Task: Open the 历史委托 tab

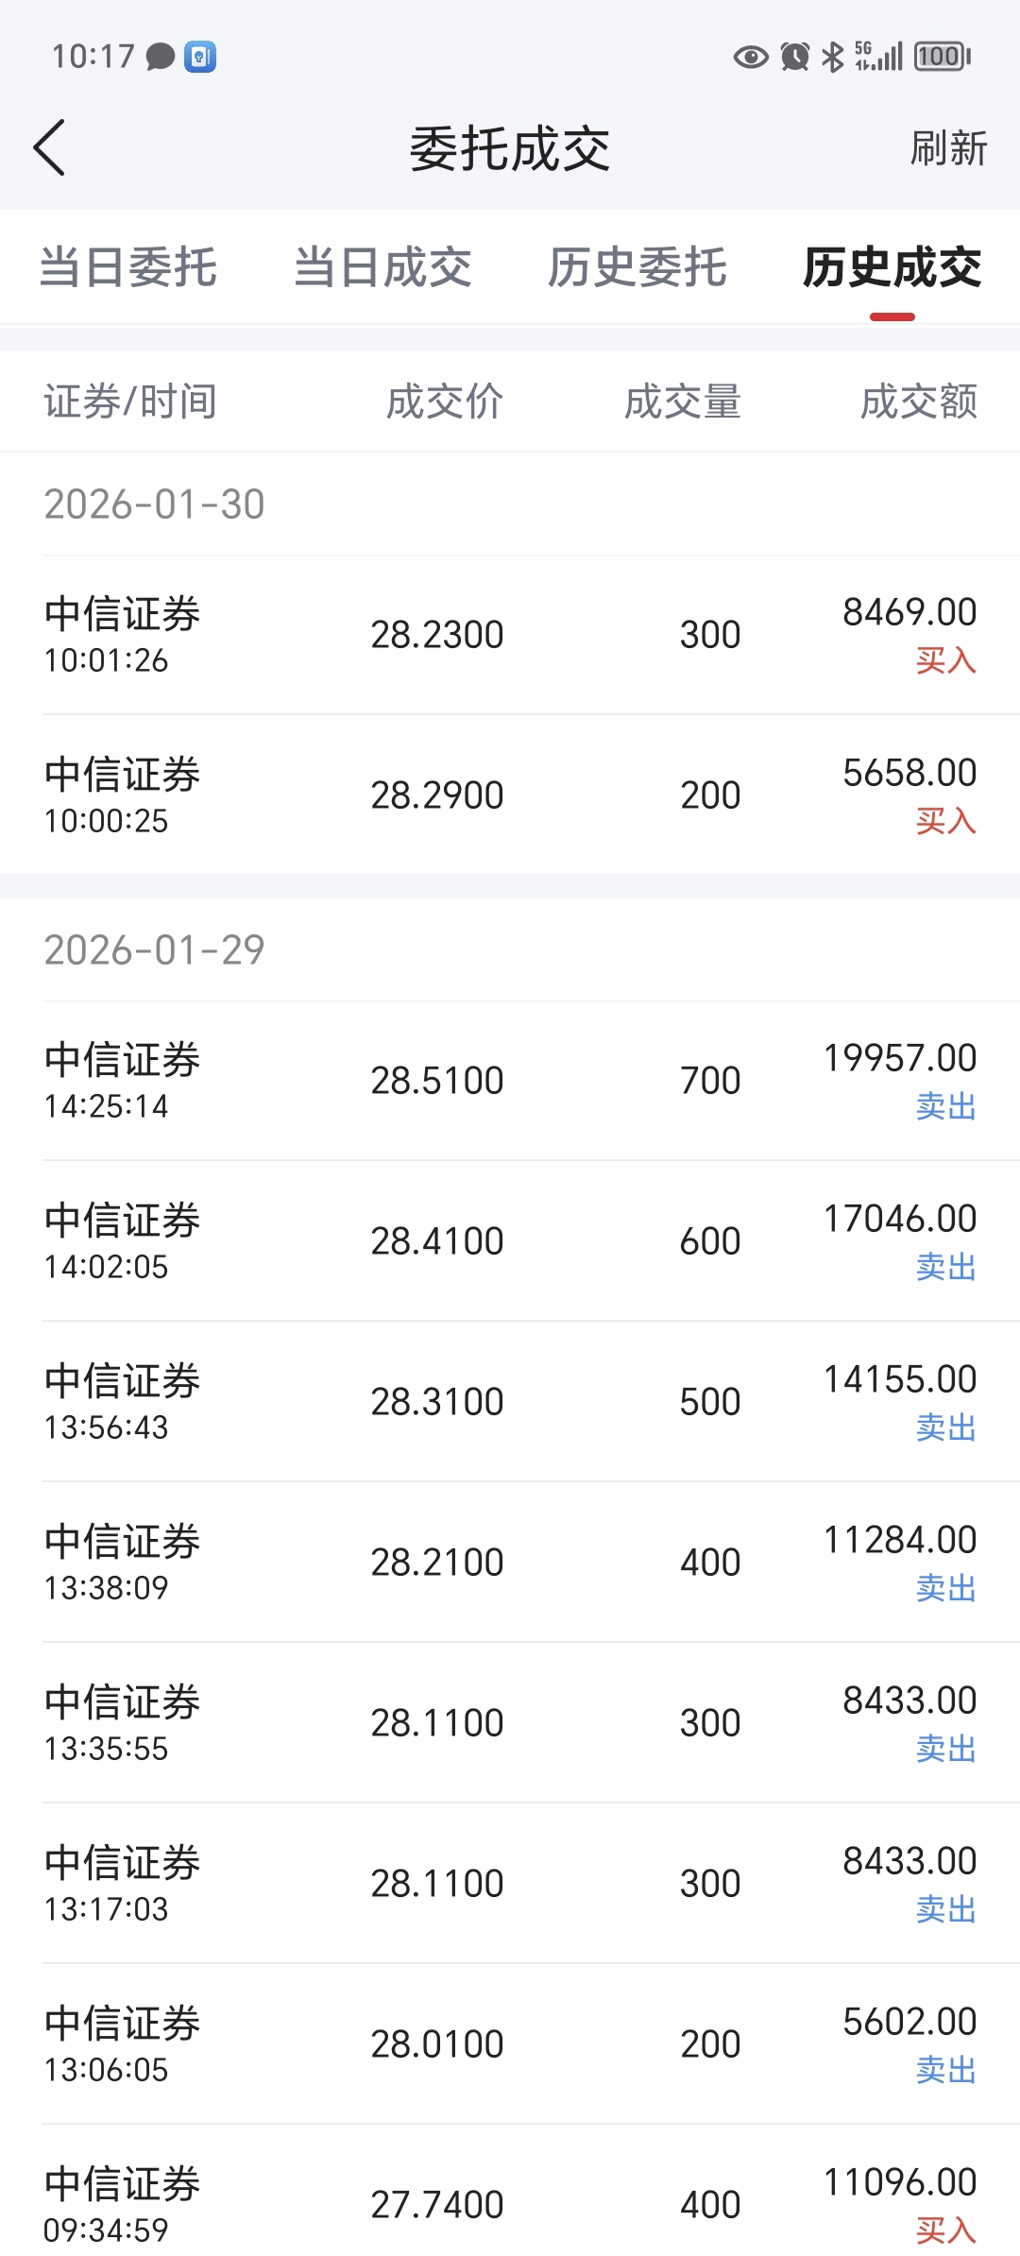Action: (637, 267)
